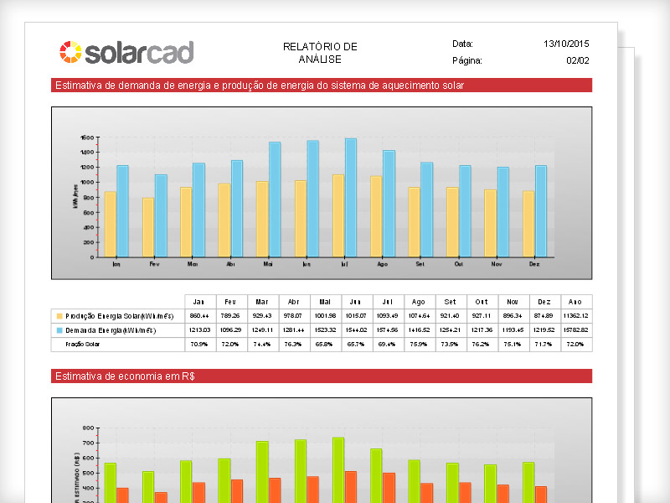Click the demand value 1217.36

tap(482, 329)
